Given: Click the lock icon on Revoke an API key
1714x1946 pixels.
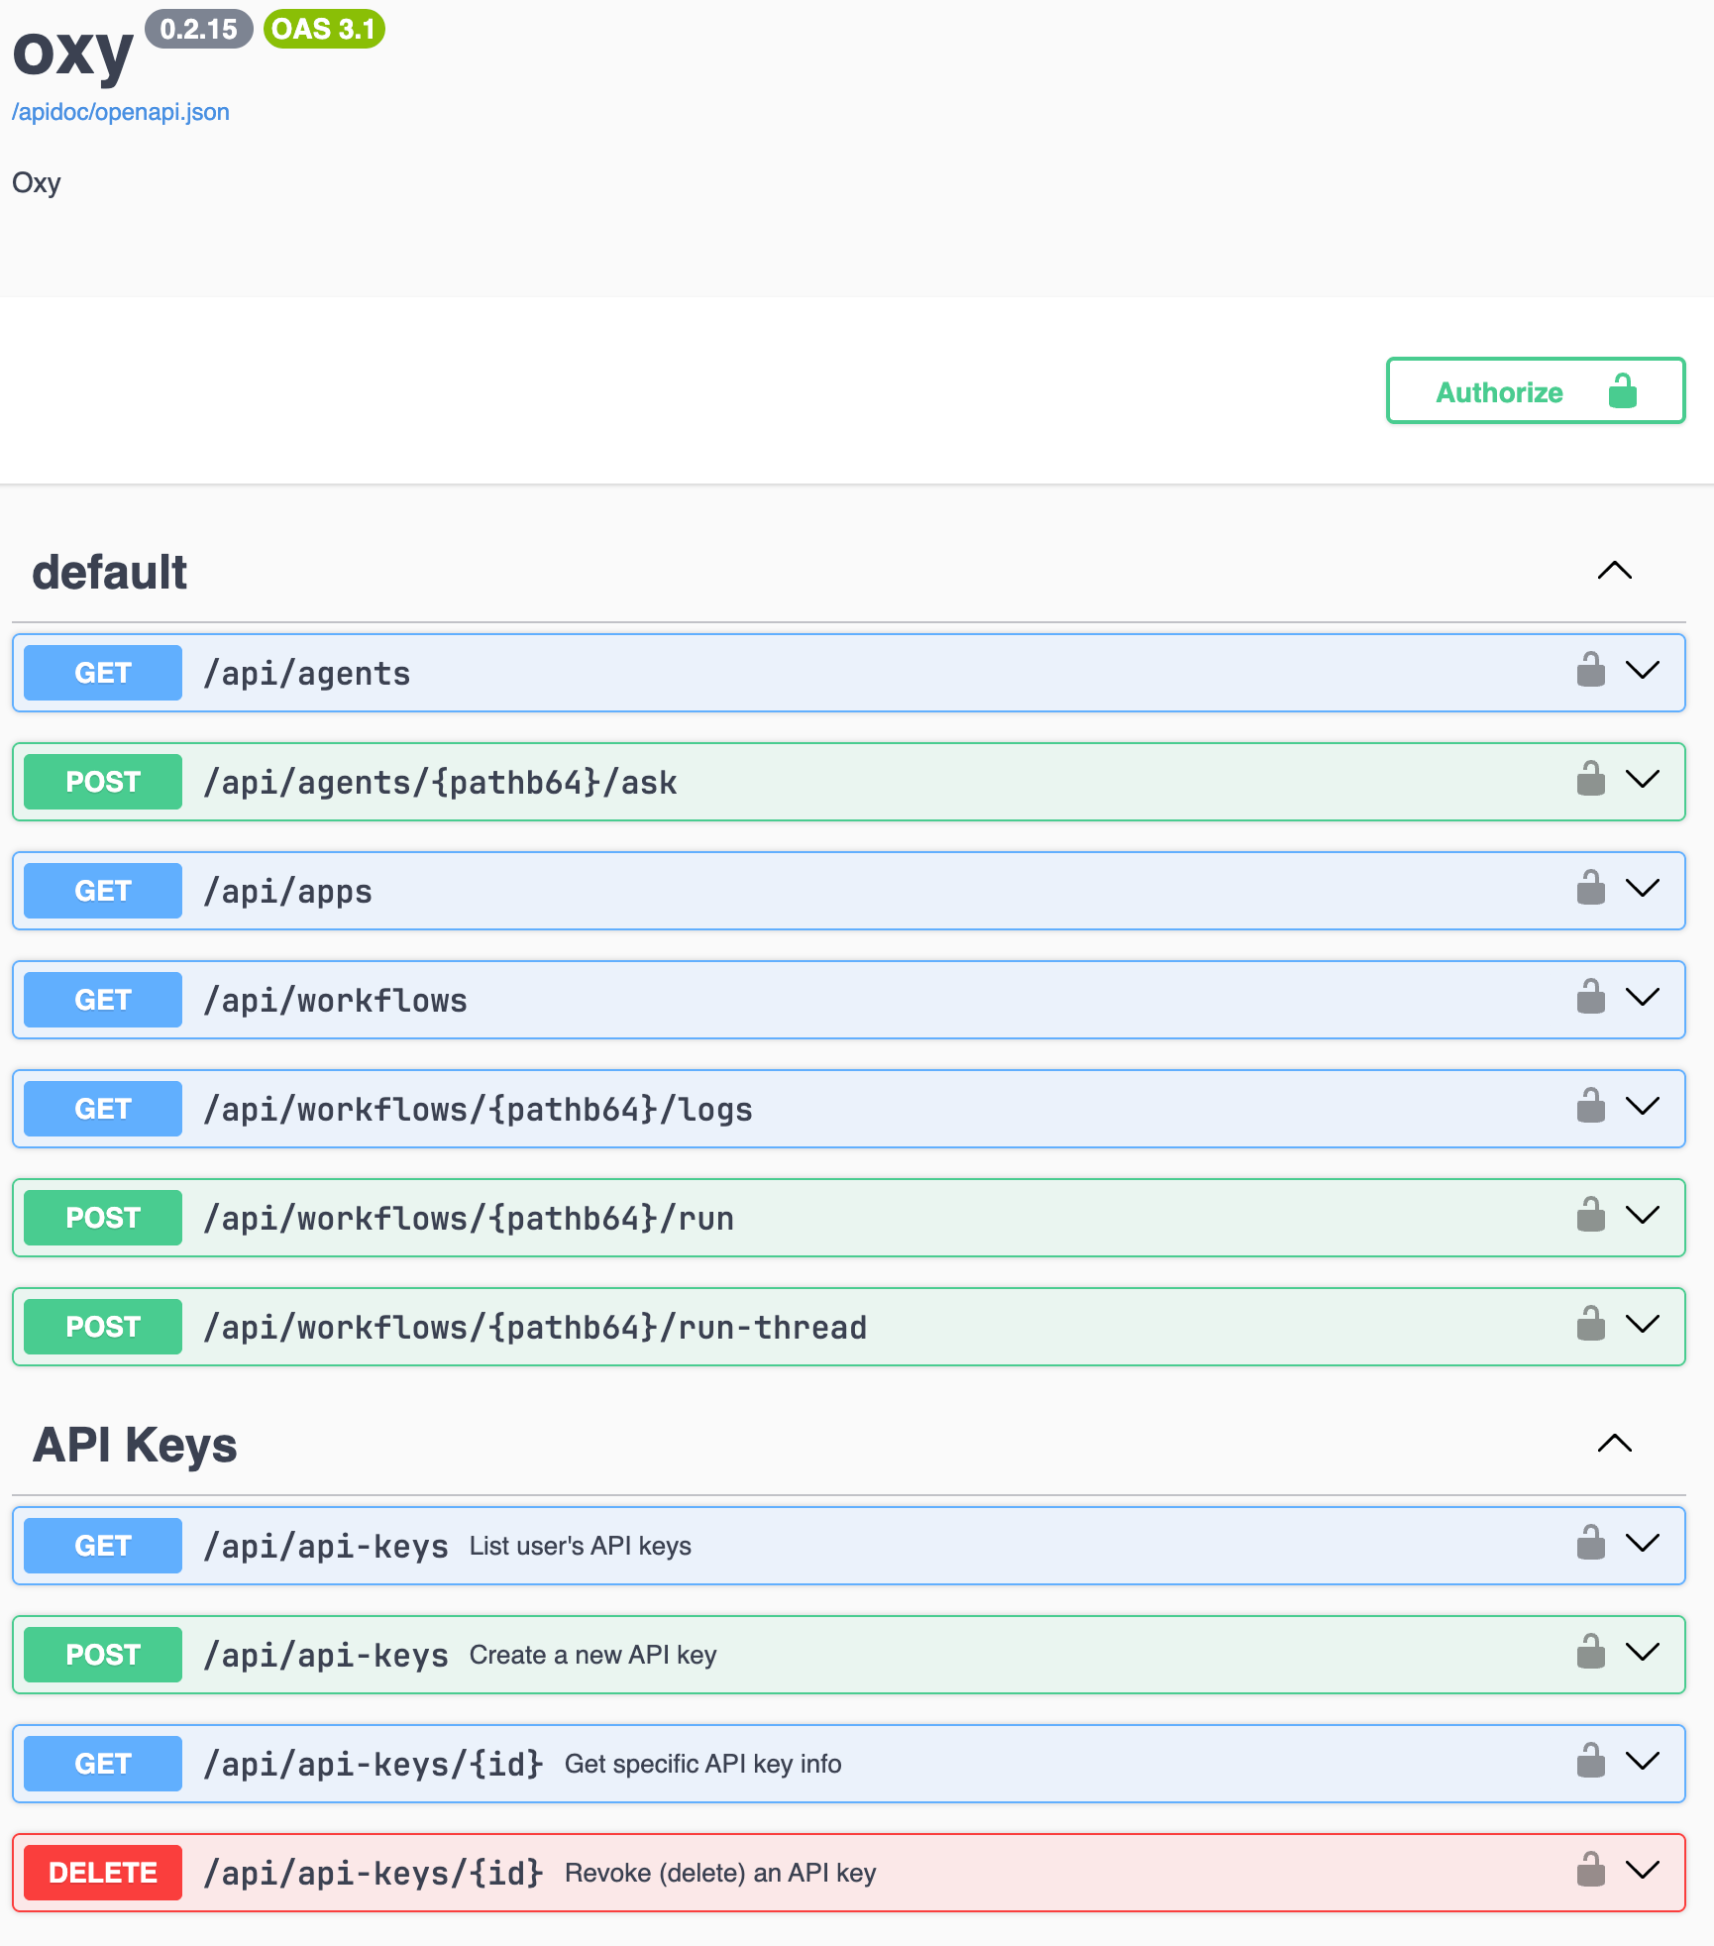Looking at the screenshot, I should click(1591, 1870).
